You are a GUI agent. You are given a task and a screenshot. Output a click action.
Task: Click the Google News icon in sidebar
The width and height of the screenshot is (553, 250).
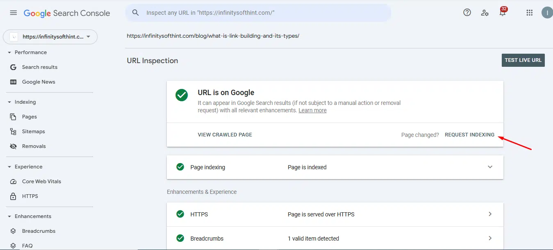(14, 82)
